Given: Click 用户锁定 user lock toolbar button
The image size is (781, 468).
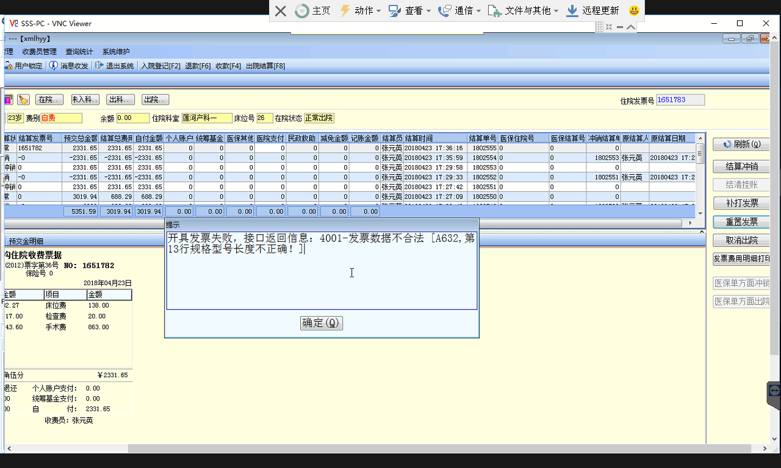Looking at the screenshot, I should pyautogui.click(x=24, y=66).
